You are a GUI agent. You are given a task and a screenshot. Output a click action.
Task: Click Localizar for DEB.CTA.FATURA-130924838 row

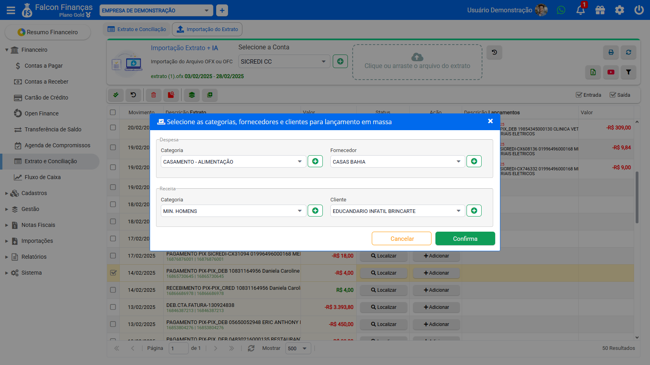click(384, 307)
